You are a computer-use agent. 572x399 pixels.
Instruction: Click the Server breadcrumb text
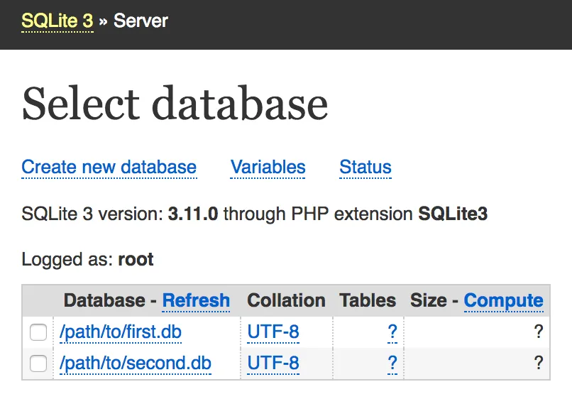[x=141, y=21]
